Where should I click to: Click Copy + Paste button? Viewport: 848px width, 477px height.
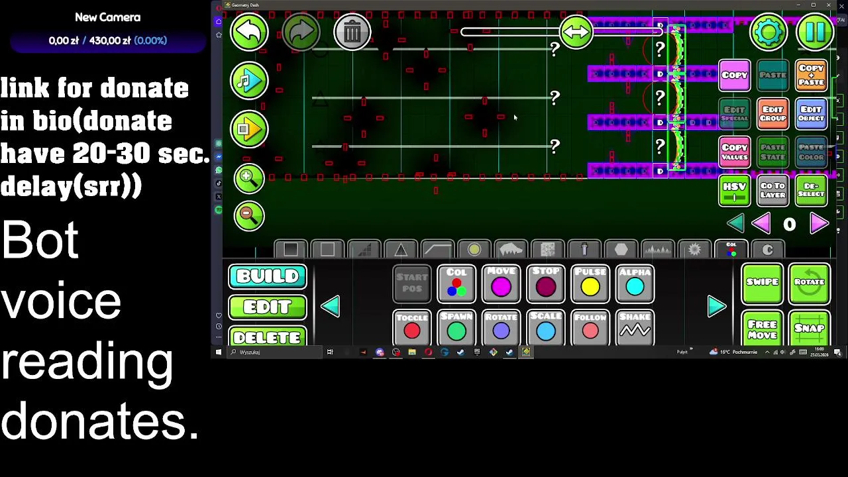click(812, 76)
